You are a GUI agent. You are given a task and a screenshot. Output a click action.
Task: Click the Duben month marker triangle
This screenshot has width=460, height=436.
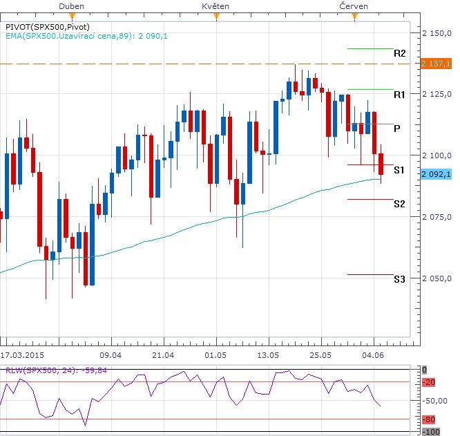tap(72, 17)
